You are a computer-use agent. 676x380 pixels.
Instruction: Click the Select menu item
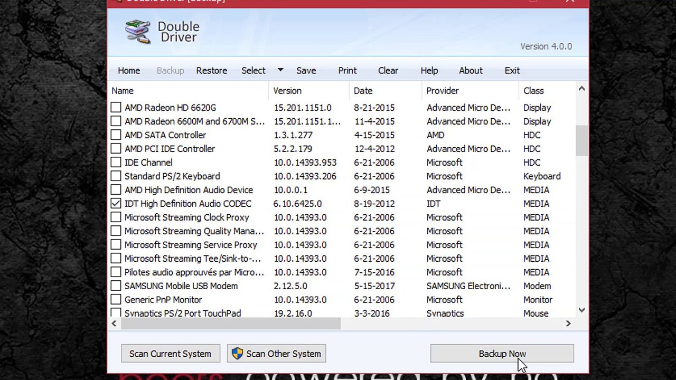click(x=253, y=71)
